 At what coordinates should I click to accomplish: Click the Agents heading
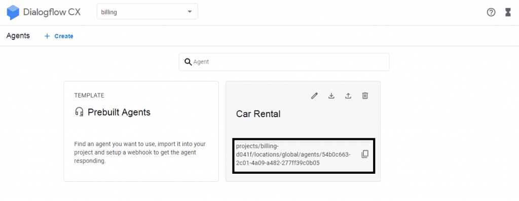[18, 36]
